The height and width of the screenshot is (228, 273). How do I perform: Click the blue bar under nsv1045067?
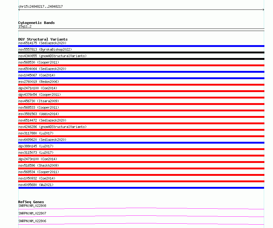pos(141,78)
